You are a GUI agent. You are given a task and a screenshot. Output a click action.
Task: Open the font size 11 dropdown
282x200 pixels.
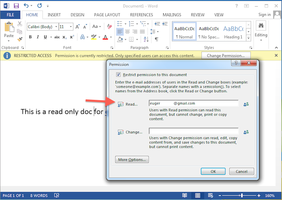point(71,27)
